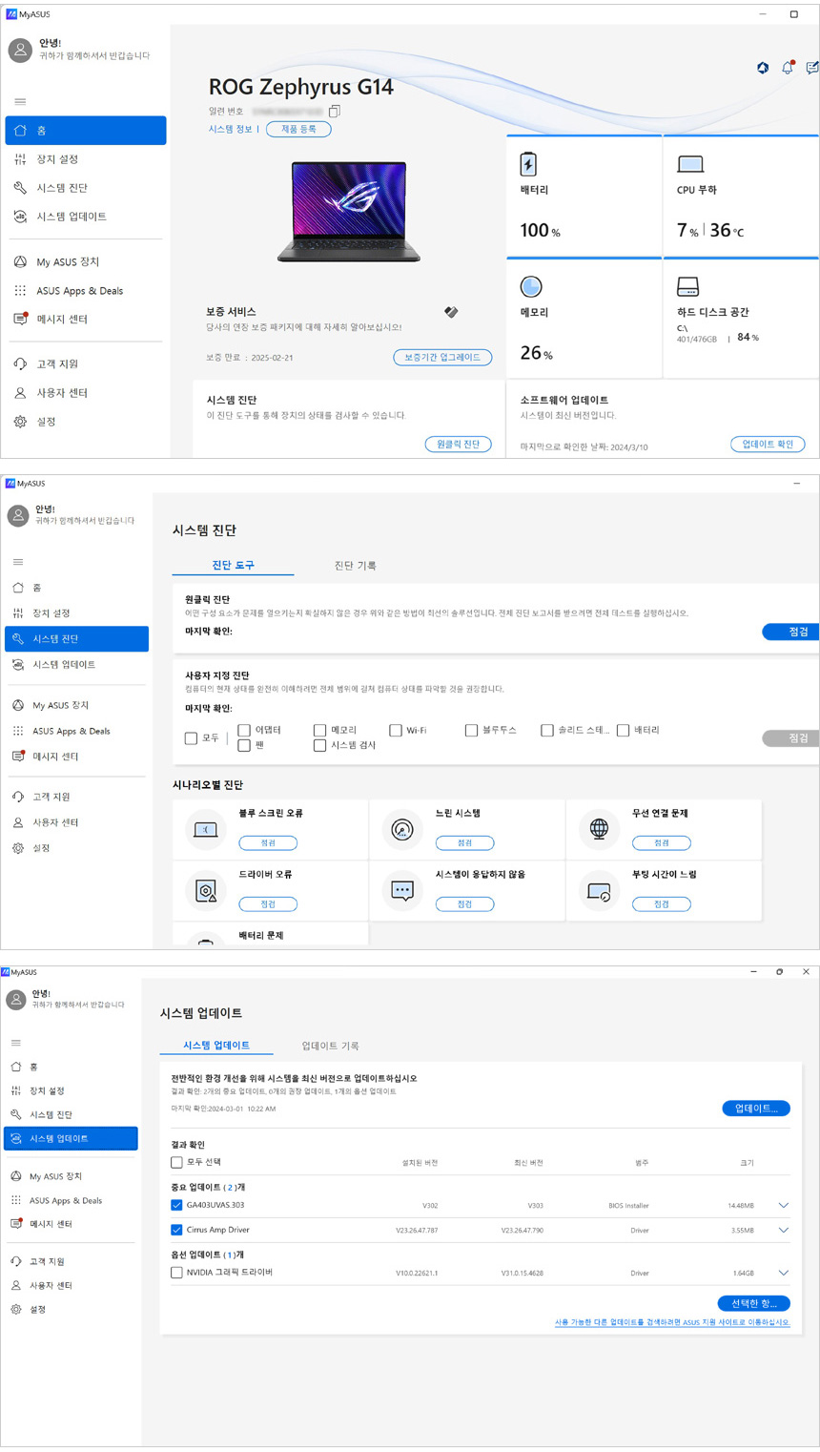Screen dimensions: 820x1452
Task: Check the Wi-Fi checkbox
Action: click(x=396, y=730)
